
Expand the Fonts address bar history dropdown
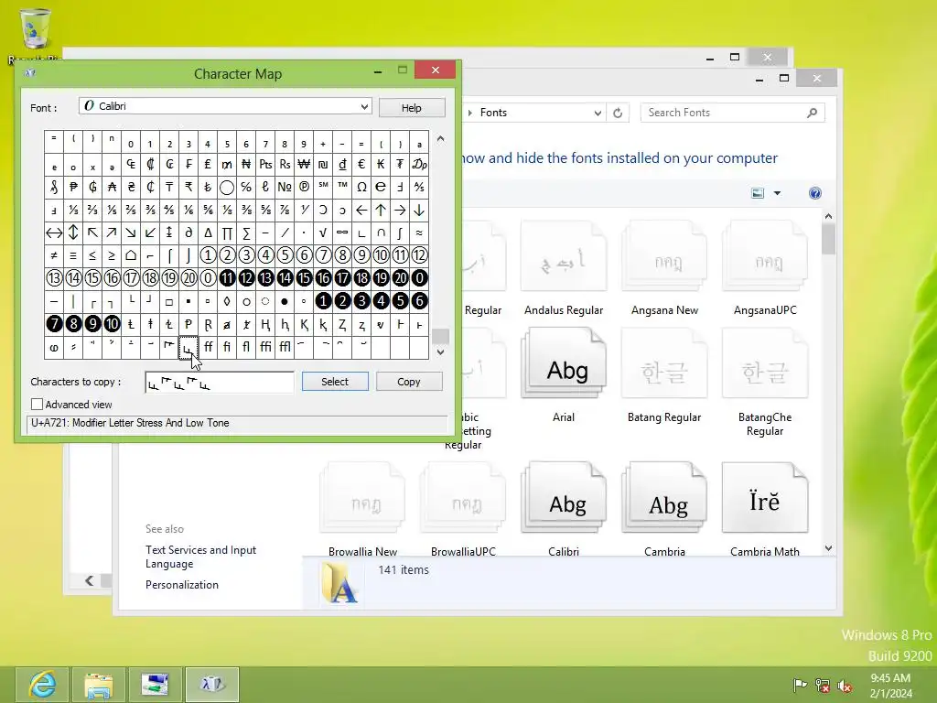597,113
